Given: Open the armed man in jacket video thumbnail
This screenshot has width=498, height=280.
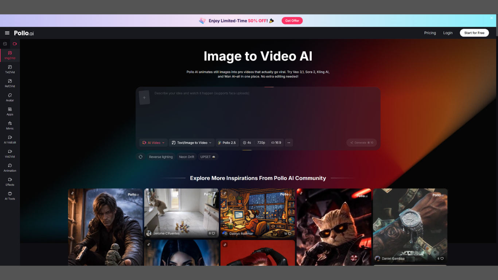Looking at the screenshot, I should tap(105, 227).
